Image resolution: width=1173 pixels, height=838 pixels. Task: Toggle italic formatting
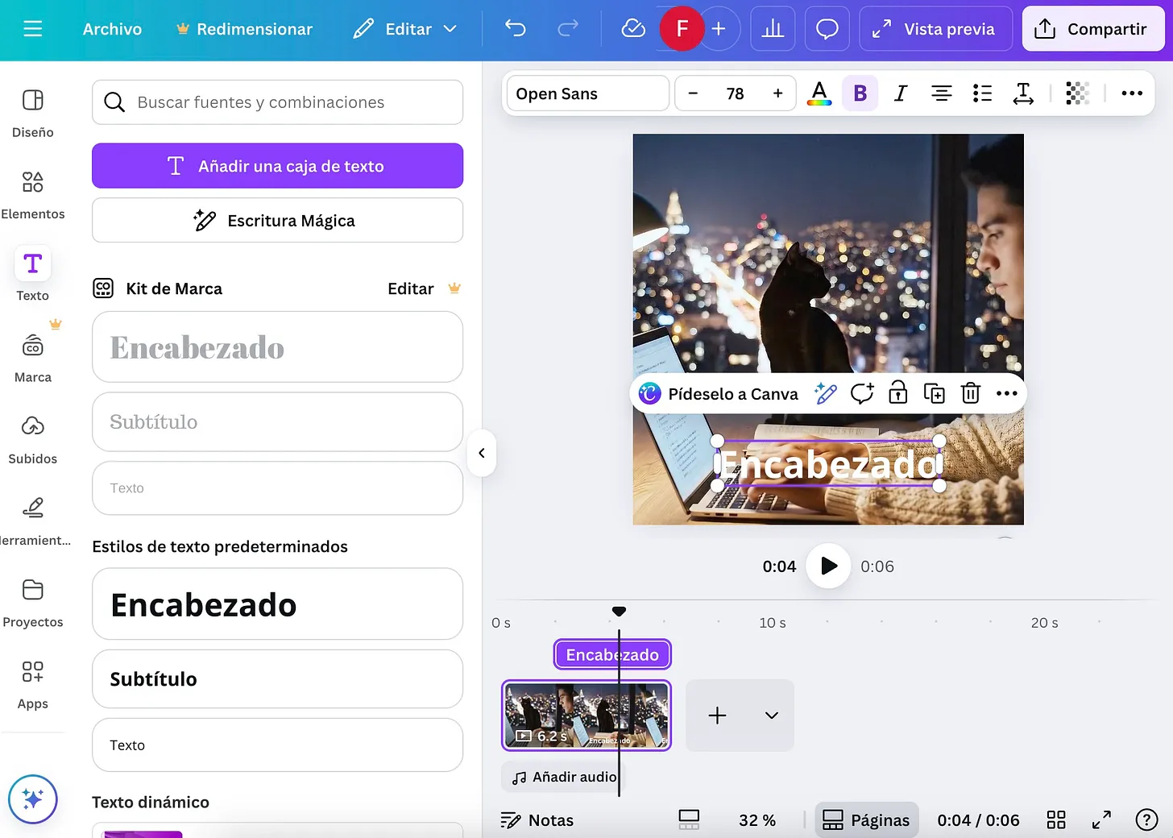point(900,93)
